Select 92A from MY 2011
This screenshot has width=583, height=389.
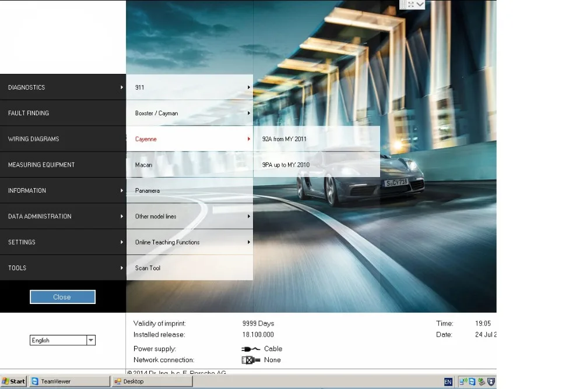(317, 139)
